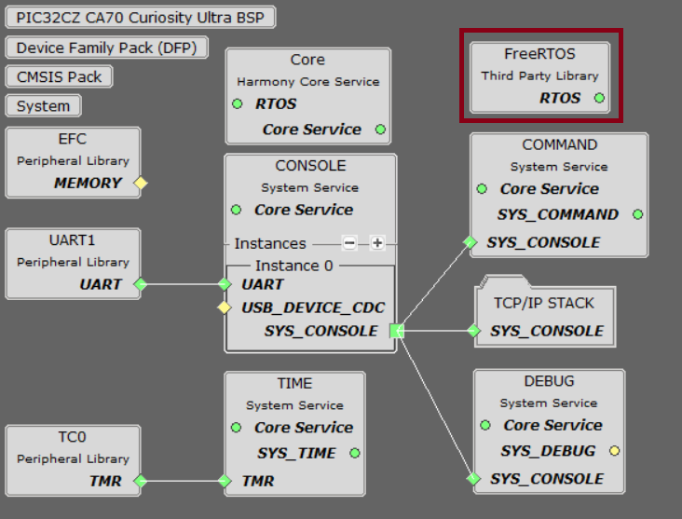Viewport: 682px width, 519px height.
Task: Click the SYS_TIME capability label
Action: tap(296, 453)
